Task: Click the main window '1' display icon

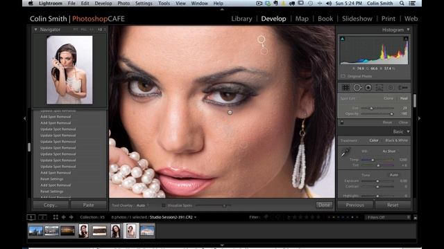Action: point(31,217)
